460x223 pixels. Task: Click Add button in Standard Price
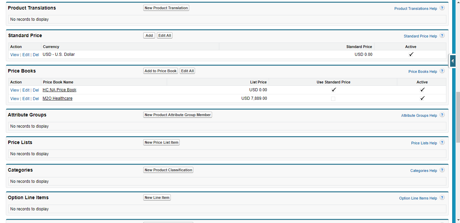pos(149,35)
